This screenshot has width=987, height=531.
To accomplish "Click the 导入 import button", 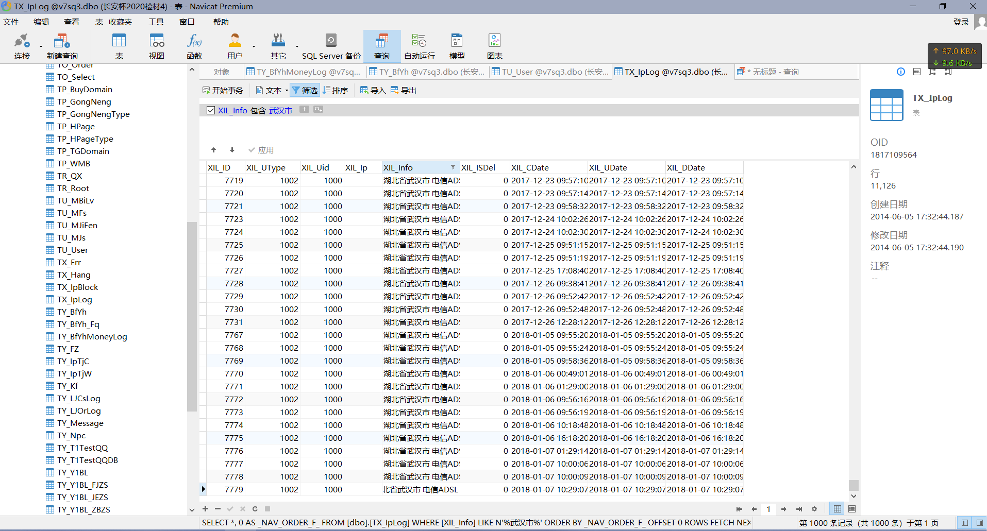I will 373,90.
